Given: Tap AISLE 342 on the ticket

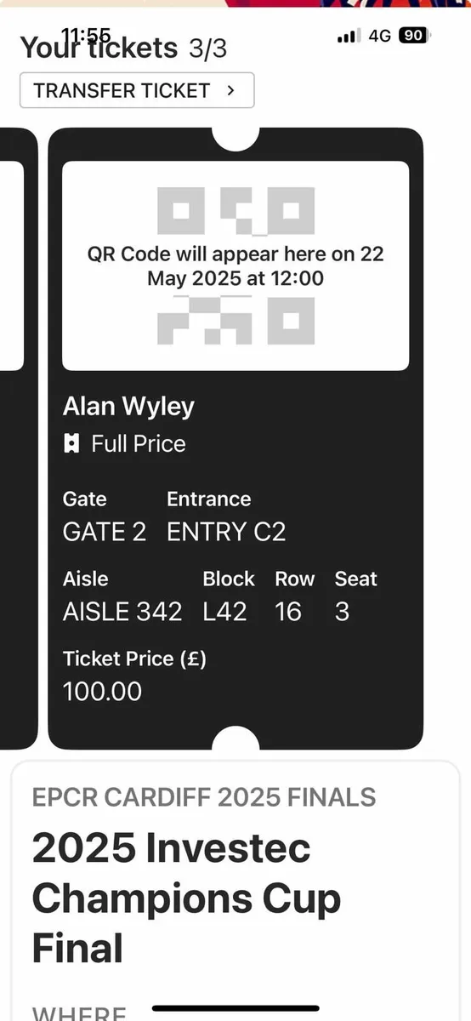Looking at the screenshot, I should pos(122,612).
